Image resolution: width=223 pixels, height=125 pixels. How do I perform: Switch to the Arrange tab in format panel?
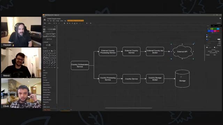pos(219,26)
